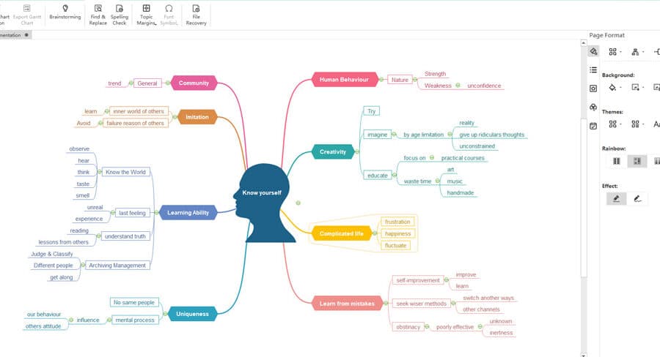Open the Themes font Aa option
660x357 pixels.
(x=656, y=124)
